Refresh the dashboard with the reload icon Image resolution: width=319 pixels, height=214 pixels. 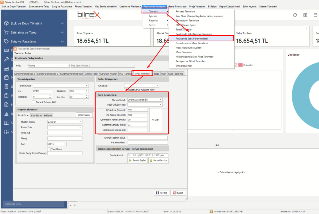click(x=295, y=15)
